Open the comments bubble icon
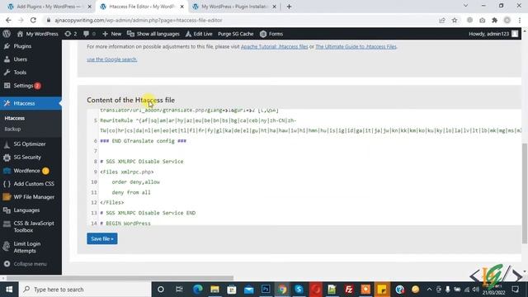Screen dimensions: 528x297 pyautogui.click(x=89, y=34)
